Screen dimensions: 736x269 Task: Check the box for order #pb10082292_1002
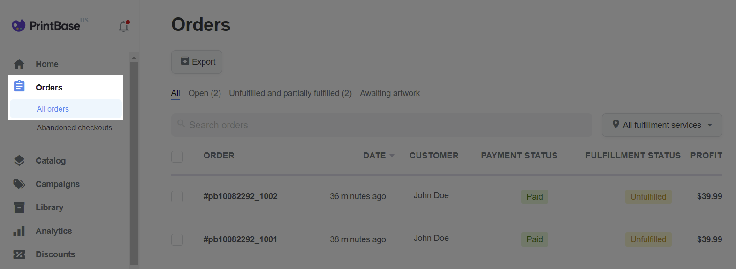[x=177, y=196]
